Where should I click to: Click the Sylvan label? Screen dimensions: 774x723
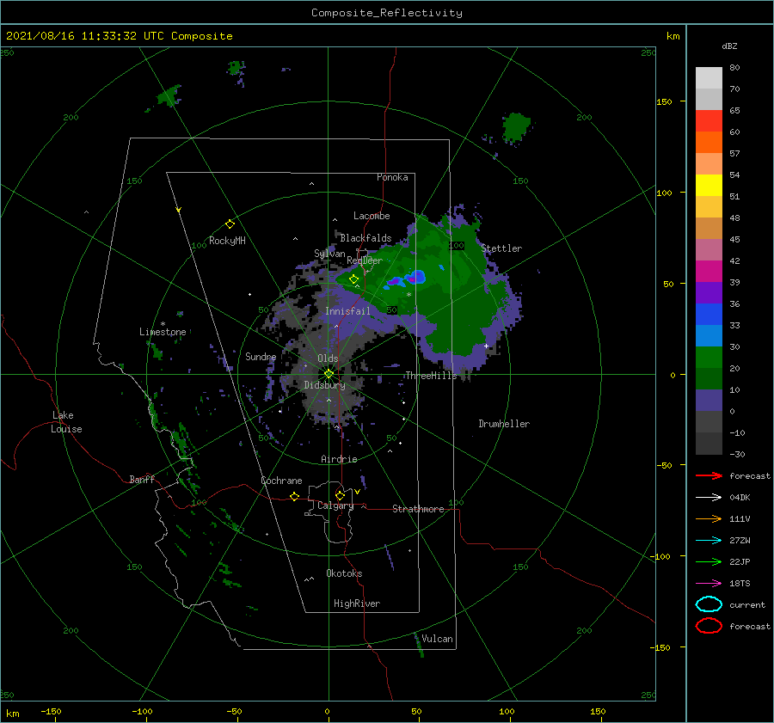[x=329, y=253]
